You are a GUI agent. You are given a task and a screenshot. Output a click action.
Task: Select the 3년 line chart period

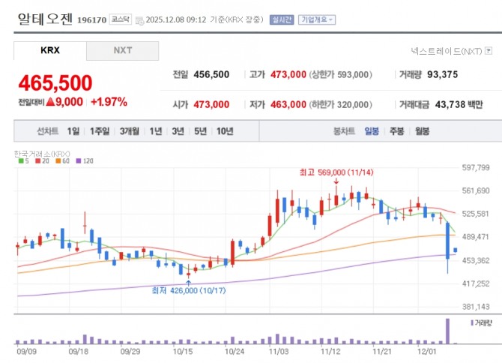coord(178,131)
